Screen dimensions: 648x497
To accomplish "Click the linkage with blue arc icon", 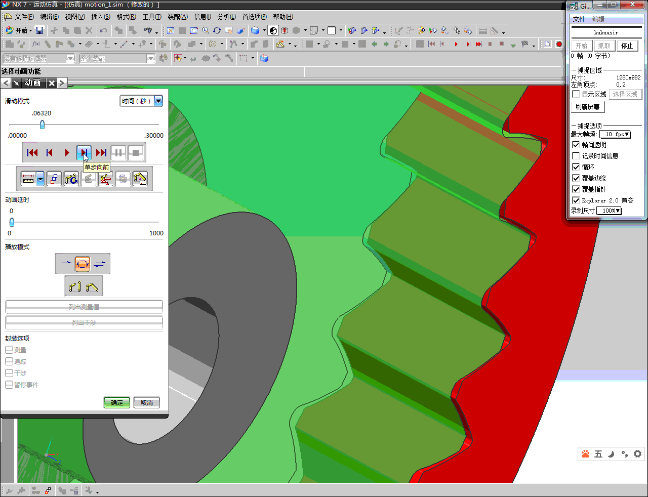I will 71,179.
